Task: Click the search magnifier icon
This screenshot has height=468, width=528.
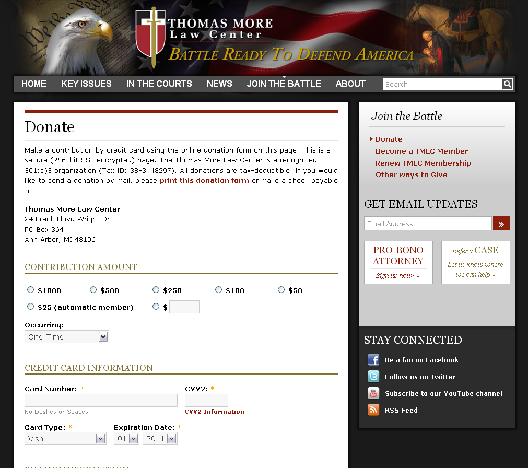Action: pos(507,84)
